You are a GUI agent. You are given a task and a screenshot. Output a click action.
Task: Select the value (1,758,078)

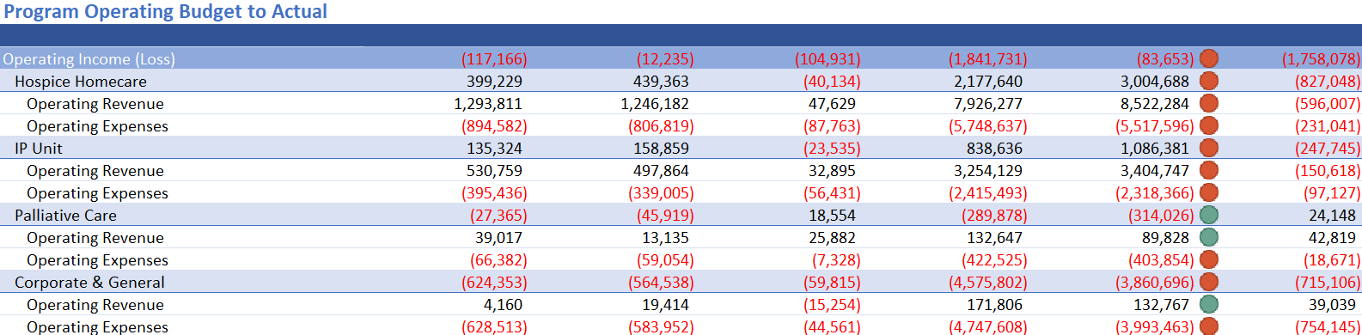[x=1321, y=59]
